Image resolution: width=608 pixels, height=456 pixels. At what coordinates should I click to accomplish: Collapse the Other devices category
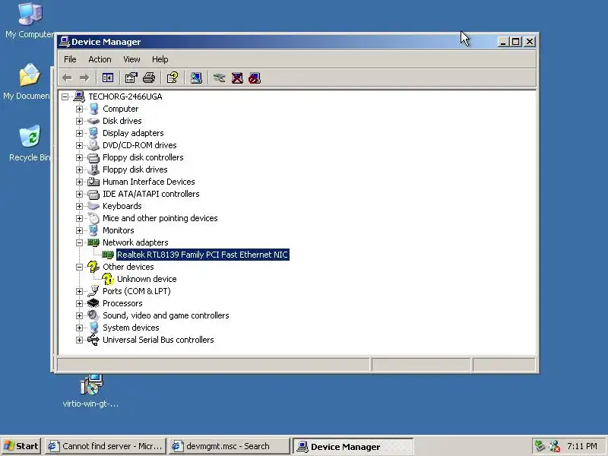[80, 267]
